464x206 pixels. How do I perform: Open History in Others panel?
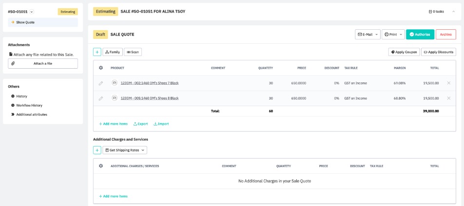[21, 96]
